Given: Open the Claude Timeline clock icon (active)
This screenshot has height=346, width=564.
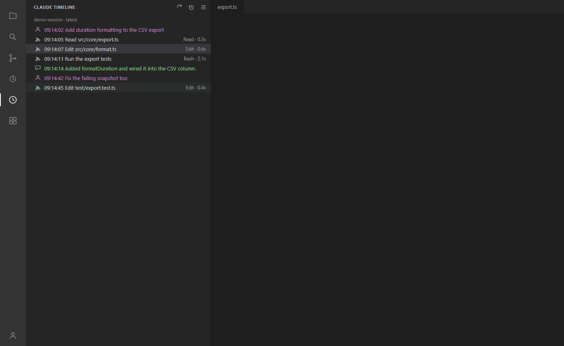Looking at the screenshot, I should (13, 100).
